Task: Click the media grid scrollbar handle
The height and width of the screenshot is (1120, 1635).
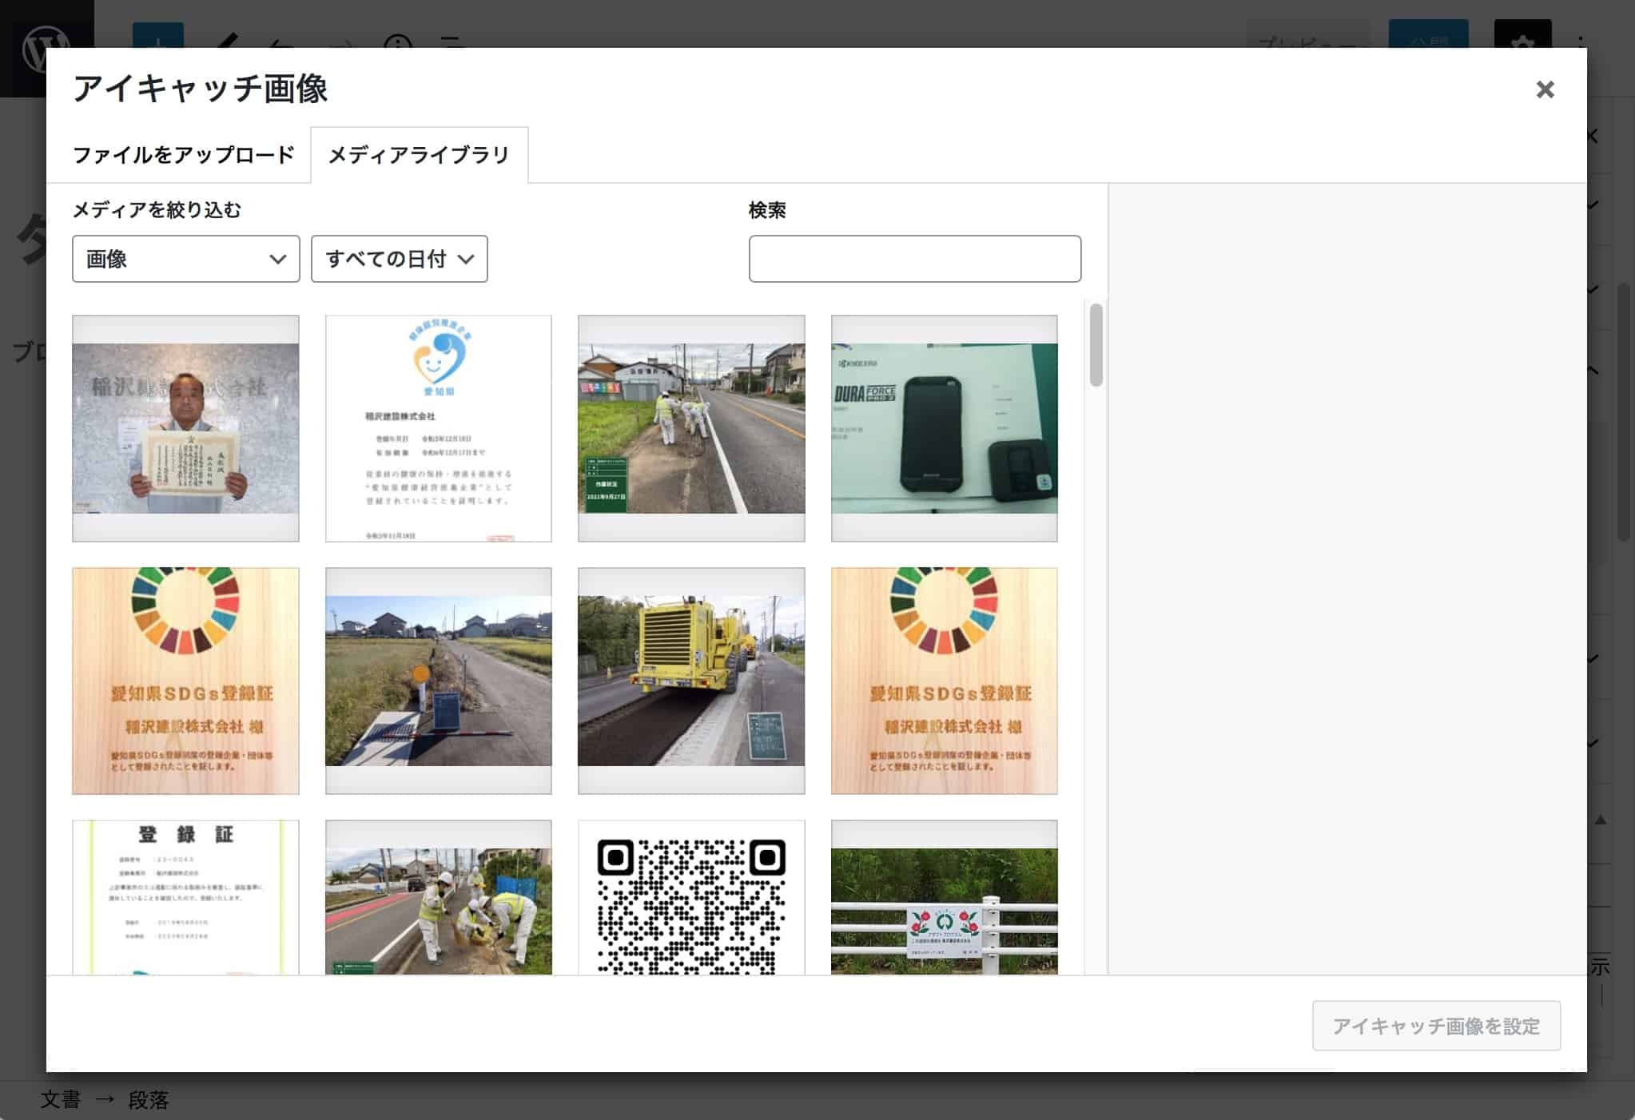Action: (x=1096, y=345)
